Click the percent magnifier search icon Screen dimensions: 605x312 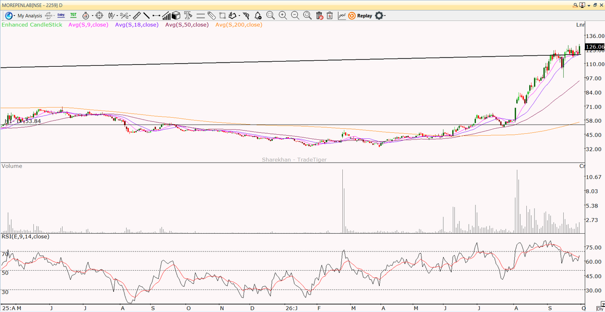click(247, 16)
